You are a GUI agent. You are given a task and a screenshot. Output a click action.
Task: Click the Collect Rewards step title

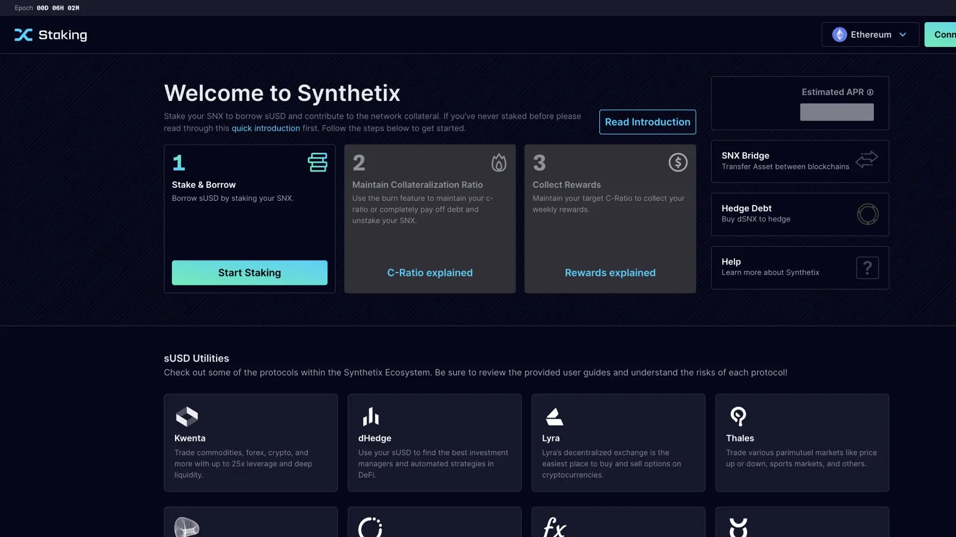[x=567, y=185]
